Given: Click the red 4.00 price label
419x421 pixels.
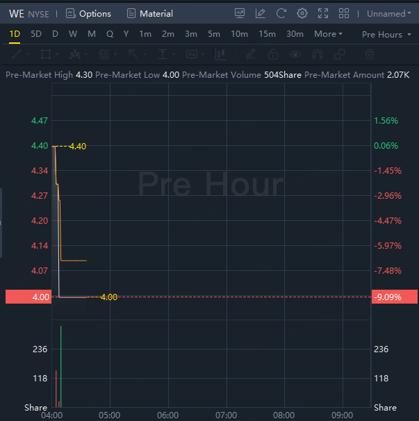Looking at the screenshot, I should 26,297.
